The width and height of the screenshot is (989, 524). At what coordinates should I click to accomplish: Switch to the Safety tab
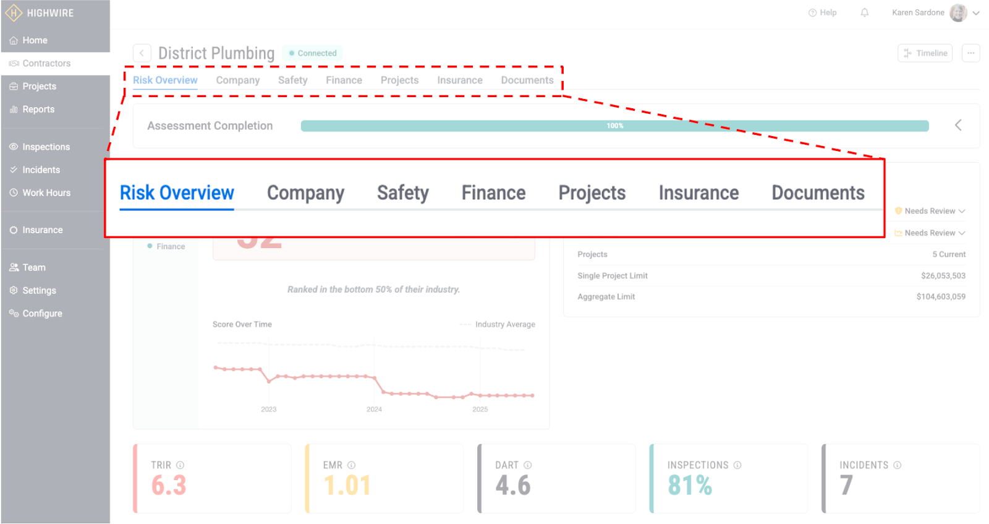[x=292, y=80]
